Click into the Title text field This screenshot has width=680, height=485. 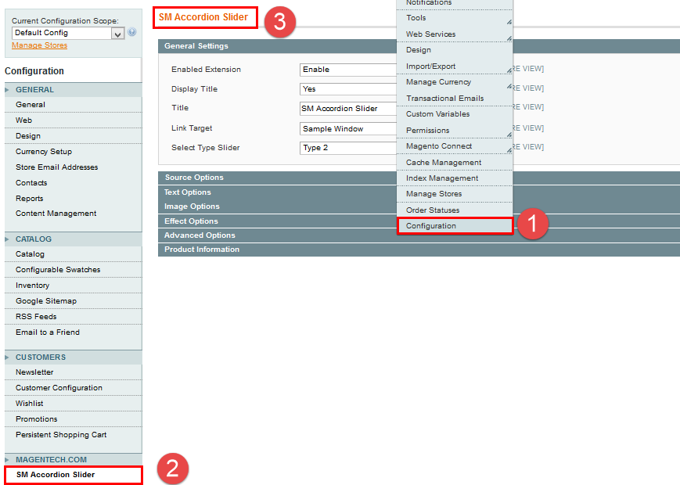click(x=347, y=109)
